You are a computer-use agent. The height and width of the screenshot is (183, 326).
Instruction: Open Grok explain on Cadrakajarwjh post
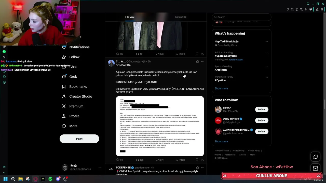pyautogui.click(x=197, y=62)
